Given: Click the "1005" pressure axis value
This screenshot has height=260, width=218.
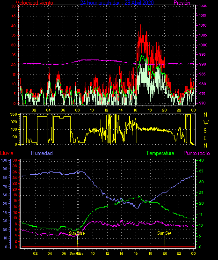Looking at the screenshot, I should coord(203,35).
